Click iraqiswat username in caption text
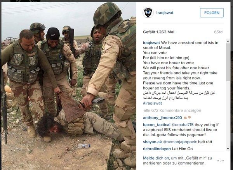Screen dimensions: 233x170 click(151, 43)
